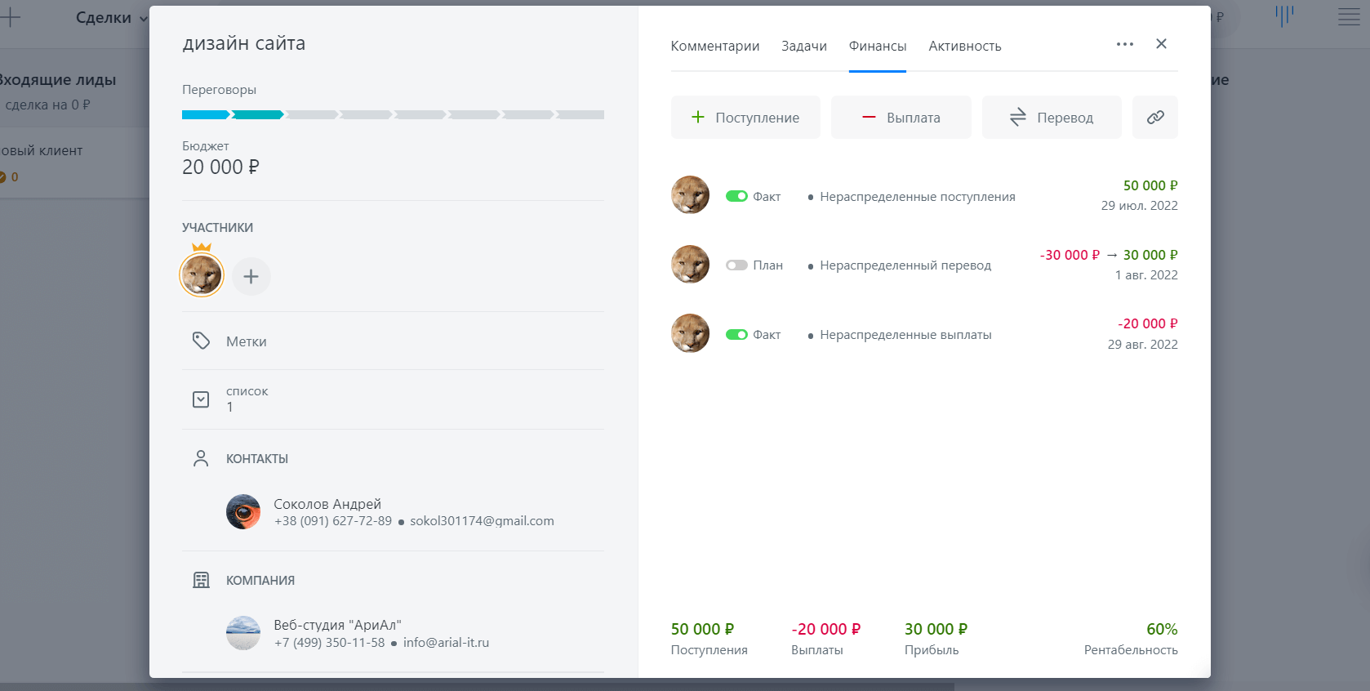Click the crowned participant avatar
Viewport: 1370px width, 691px height.
[202, 274]
